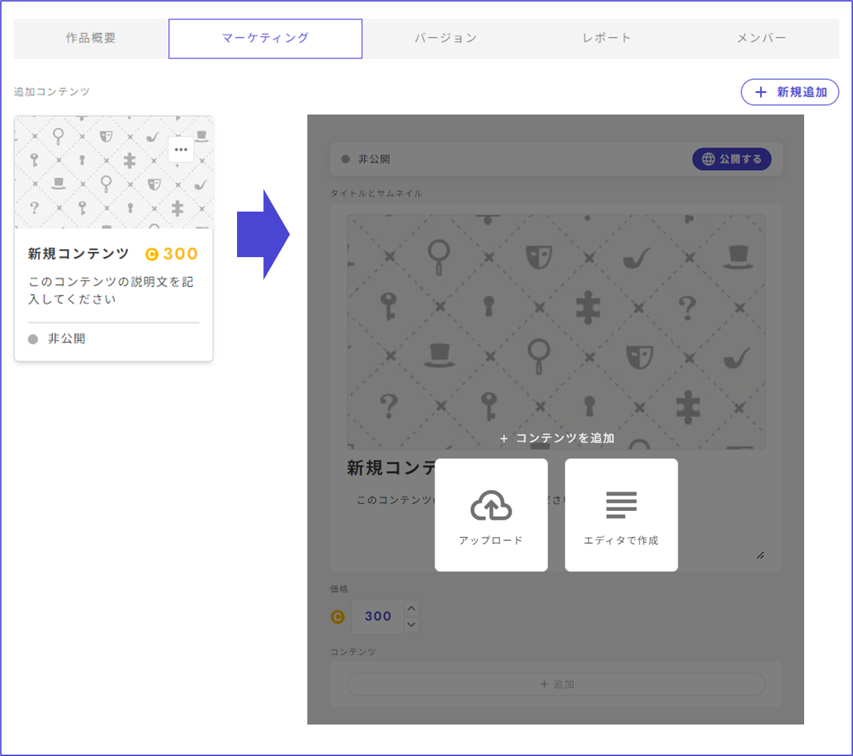Click the 非公開 status on content card
Viewport: 853px width, 756px height.
point(66,339)
